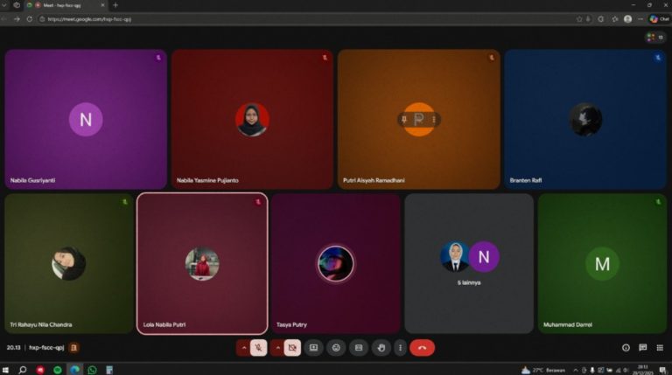Toggle closed captions button
This screenshot has height=375, width=672.
(313, 348)
